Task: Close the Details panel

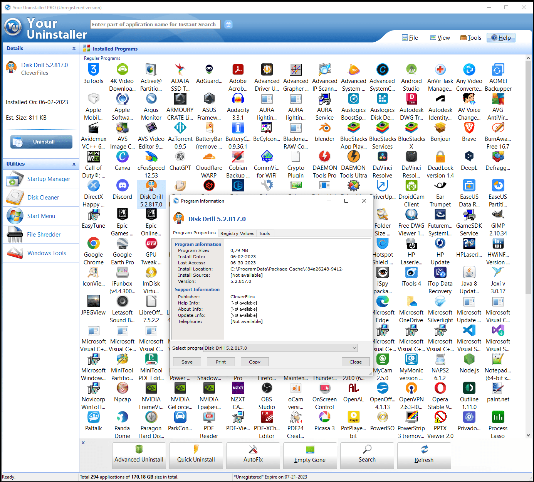Action: (74, 49)
